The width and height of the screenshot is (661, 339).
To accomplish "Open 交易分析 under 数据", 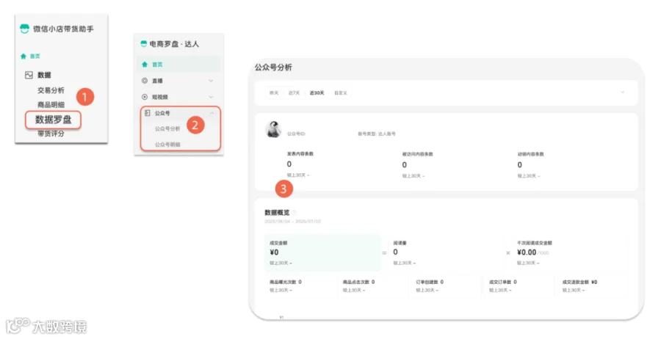I will tap(51, 90).
